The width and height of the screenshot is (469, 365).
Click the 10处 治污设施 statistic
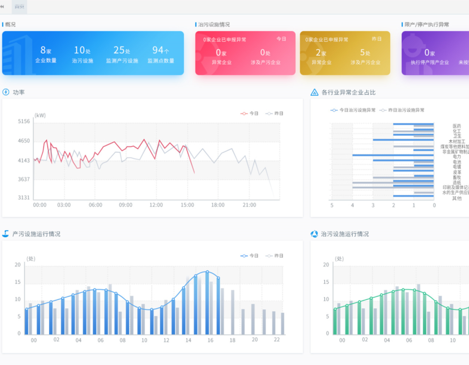coord(82,54)
